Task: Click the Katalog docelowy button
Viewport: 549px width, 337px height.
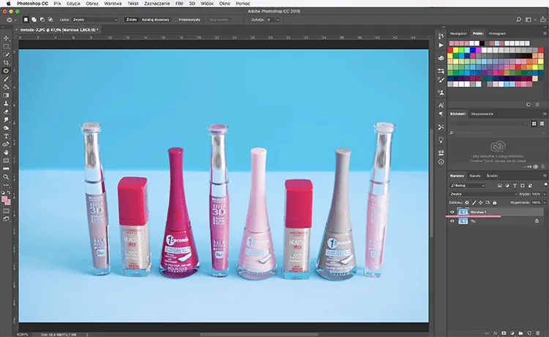Action: click(154, 20)
